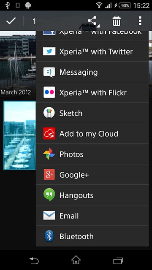Select the highlighted marina photo thumbnail
The image size is (152, 270).
point(20,135)
